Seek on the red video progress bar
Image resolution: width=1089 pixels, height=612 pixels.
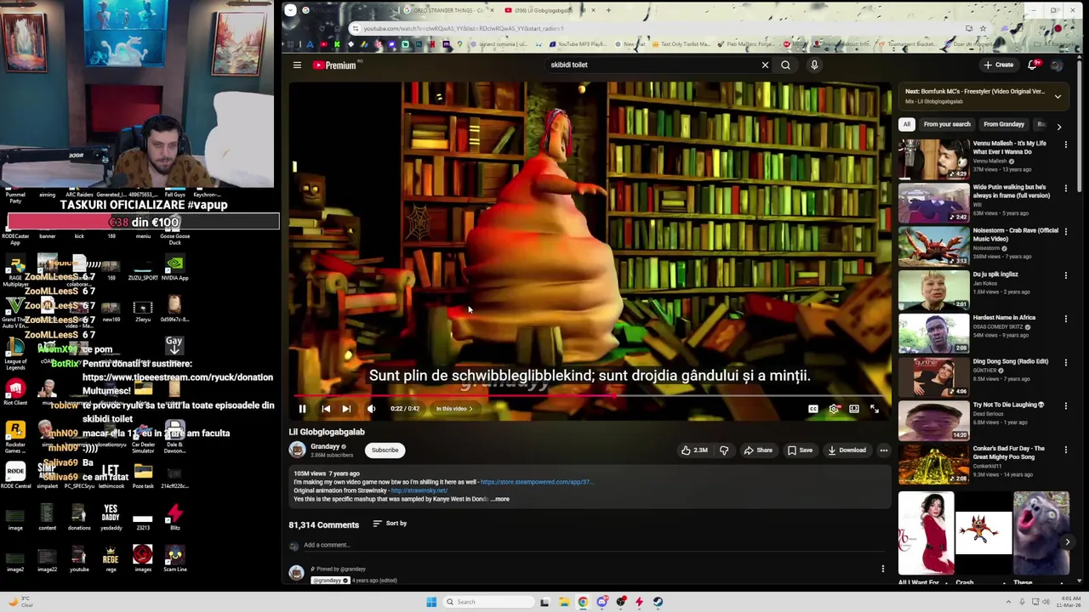tap(590, 395)
